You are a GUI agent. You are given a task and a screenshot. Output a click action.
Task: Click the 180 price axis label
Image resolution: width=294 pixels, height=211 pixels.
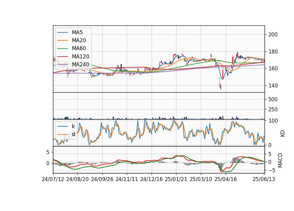tap(273, 52)
